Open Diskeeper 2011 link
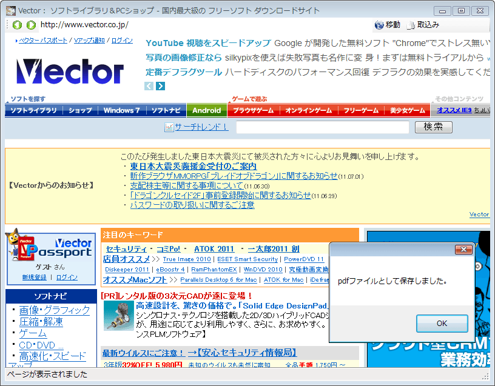The height and width of the screenshot is (386, 495). (x=127, y=270)
